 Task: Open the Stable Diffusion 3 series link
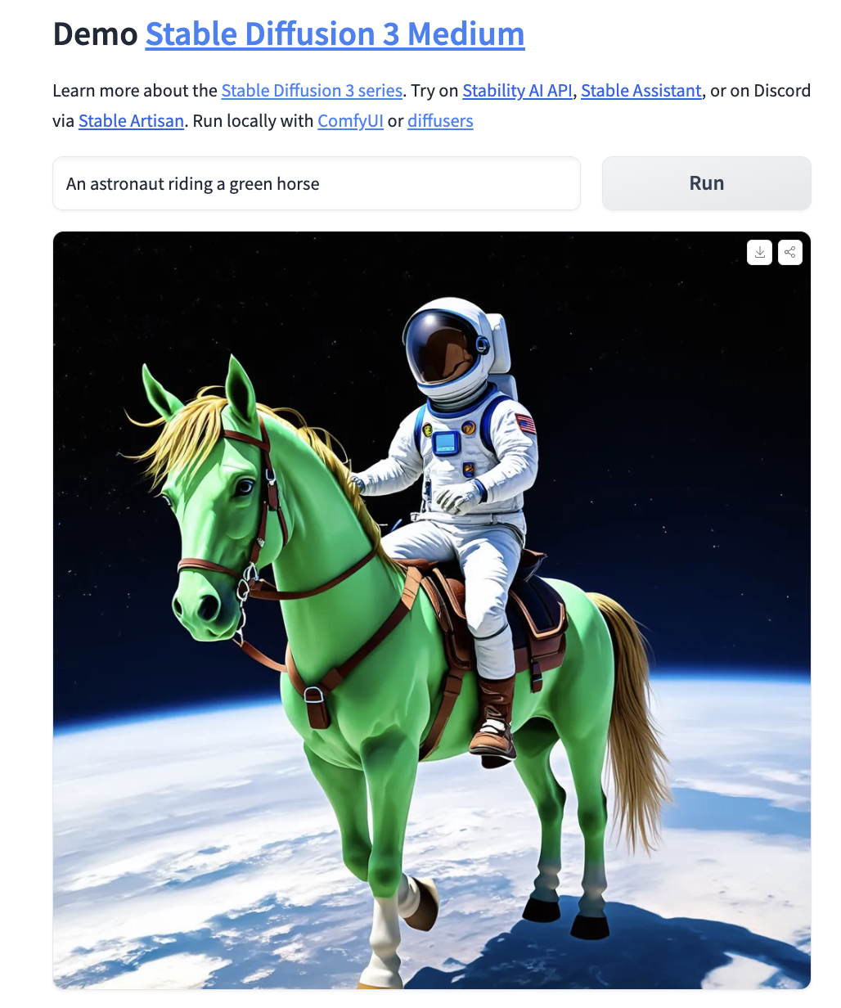[312, 91]
